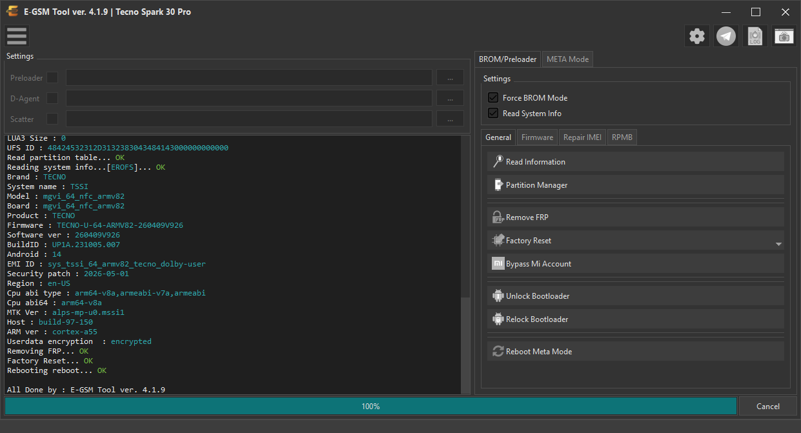The height and width of the screenshot is (433, 801).
Task: Click the Remove FRP button
Action: (636, 217)
